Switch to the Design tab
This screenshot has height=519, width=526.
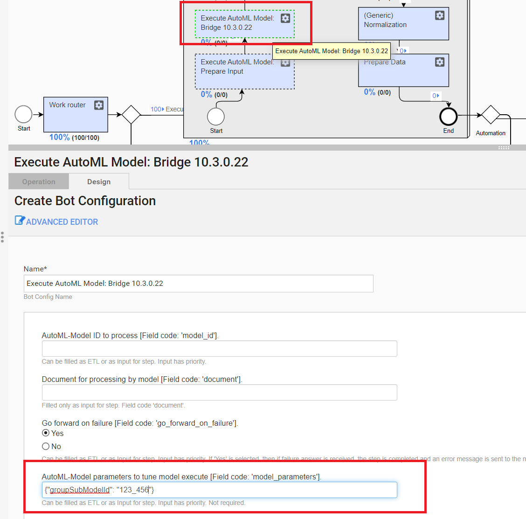pos(99,181)
